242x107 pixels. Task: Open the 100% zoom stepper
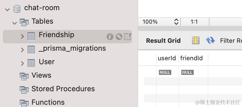point(176,22)
